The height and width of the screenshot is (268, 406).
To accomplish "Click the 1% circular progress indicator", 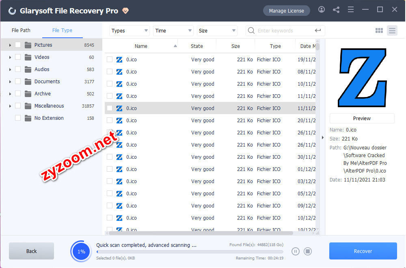I will (81, 251).
